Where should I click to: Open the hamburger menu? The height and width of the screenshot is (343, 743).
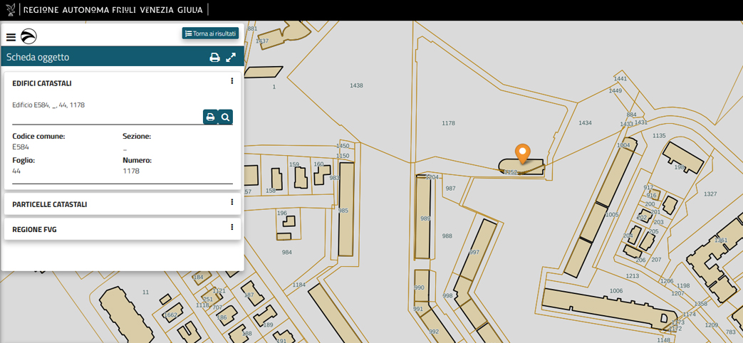click(x=11, y=37)
